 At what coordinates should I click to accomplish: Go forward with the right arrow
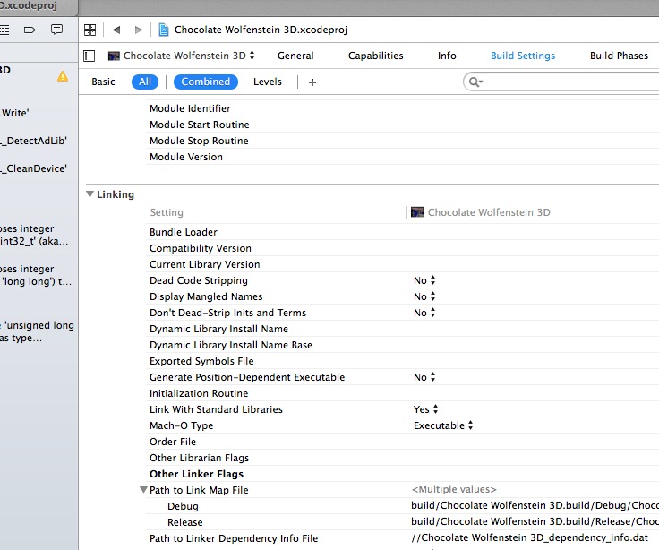(x=138, y=30)
